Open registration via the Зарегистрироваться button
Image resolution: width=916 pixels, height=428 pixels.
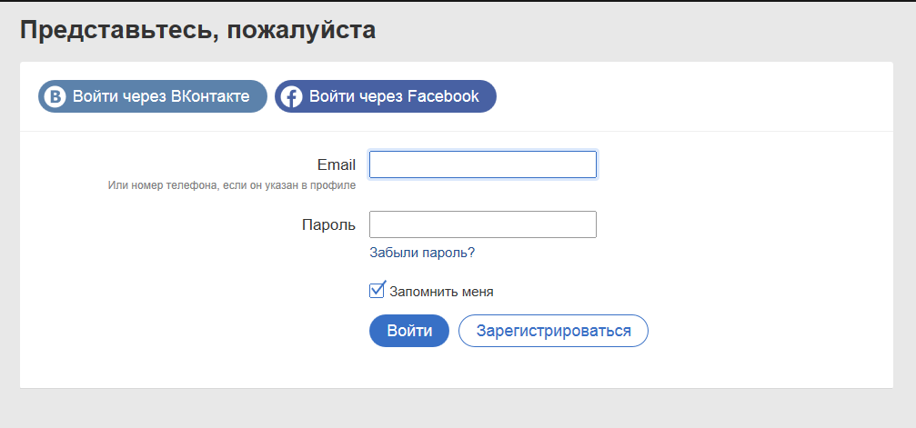[x=553, y=331]
